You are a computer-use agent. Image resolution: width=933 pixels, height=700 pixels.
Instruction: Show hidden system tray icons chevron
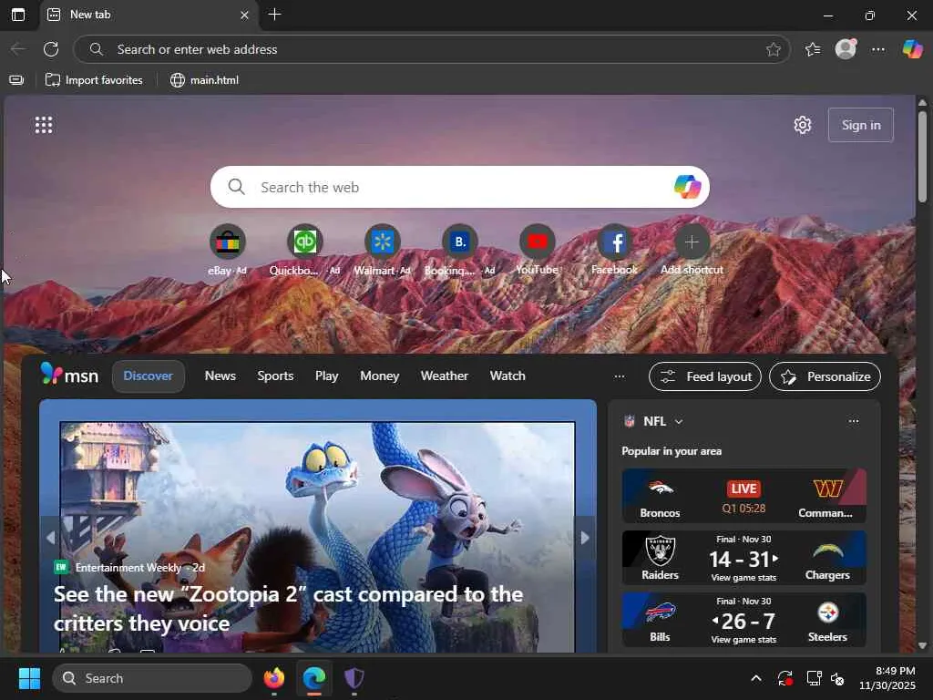[x=755, y=678]
